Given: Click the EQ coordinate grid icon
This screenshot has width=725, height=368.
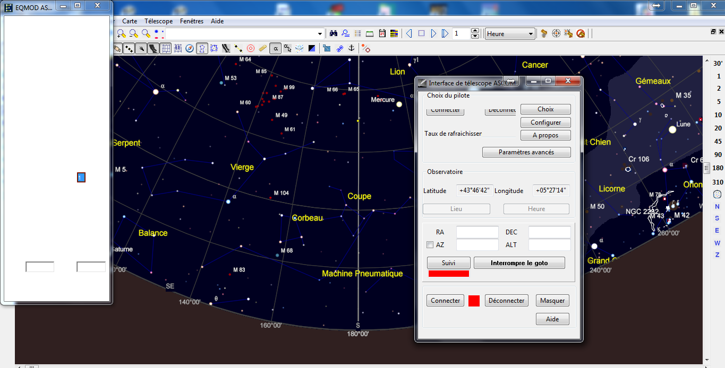Looking at the screenshot, I should pos(177,48).
